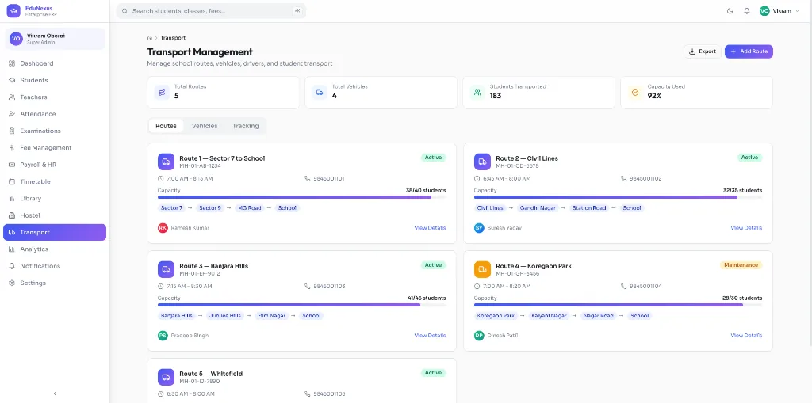Viewport: 812px width, 403px height.
Task: Click the home breadcrumb icon
Action: 150,38
